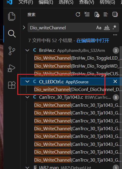The height and width of the screenshot is (169, 122).
Task: Open a new search editor
Action: pyautogui.click(x=97, y=15)
